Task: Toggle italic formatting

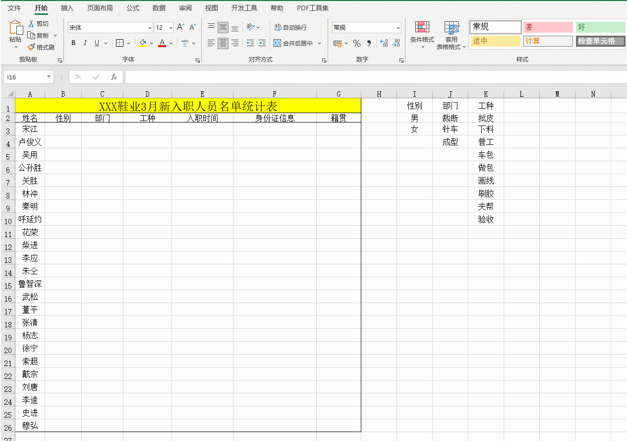Action: (85, 43)
